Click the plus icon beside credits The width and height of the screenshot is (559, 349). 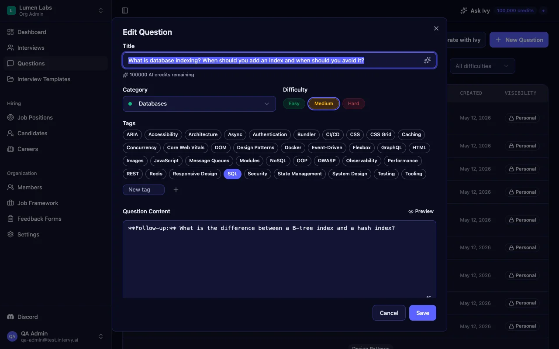[543, 10]
